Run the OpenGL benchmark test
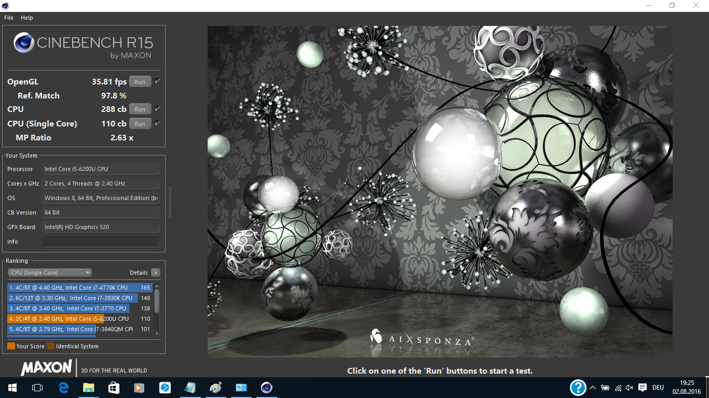709x398 pixels. 140,82
